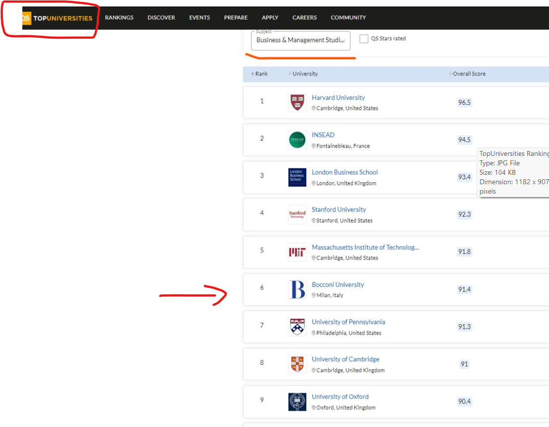Click the QS TopUniversities home logo
This screenshot has height=427, width=549.
(x=56, y=18)
